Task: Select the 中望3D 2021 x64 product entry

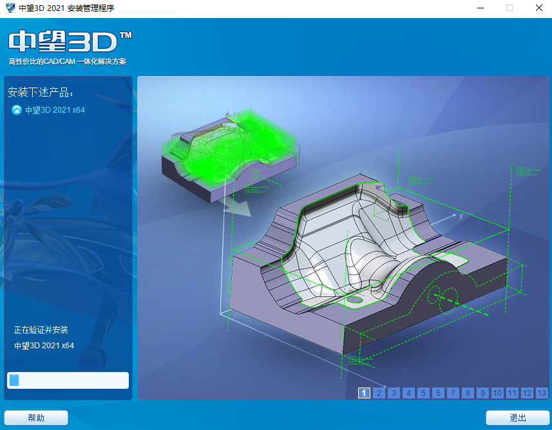Action: pyautogui.click(x=55, y=110)
